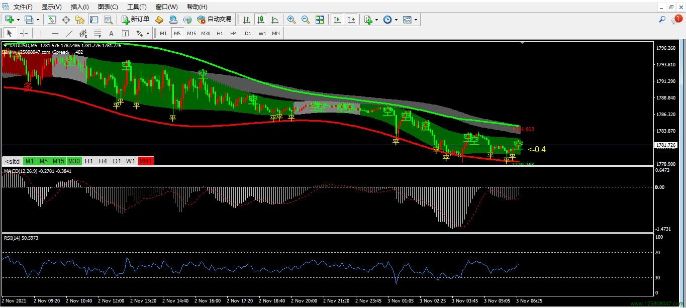Pick the horizontal line drawing tool

(55, 33)
